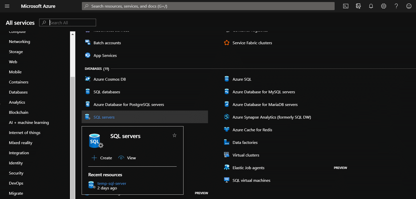This screenshot has height=199, width=416.
Task: Open the feedback smiley icon
Action: [x=409, y=6]
